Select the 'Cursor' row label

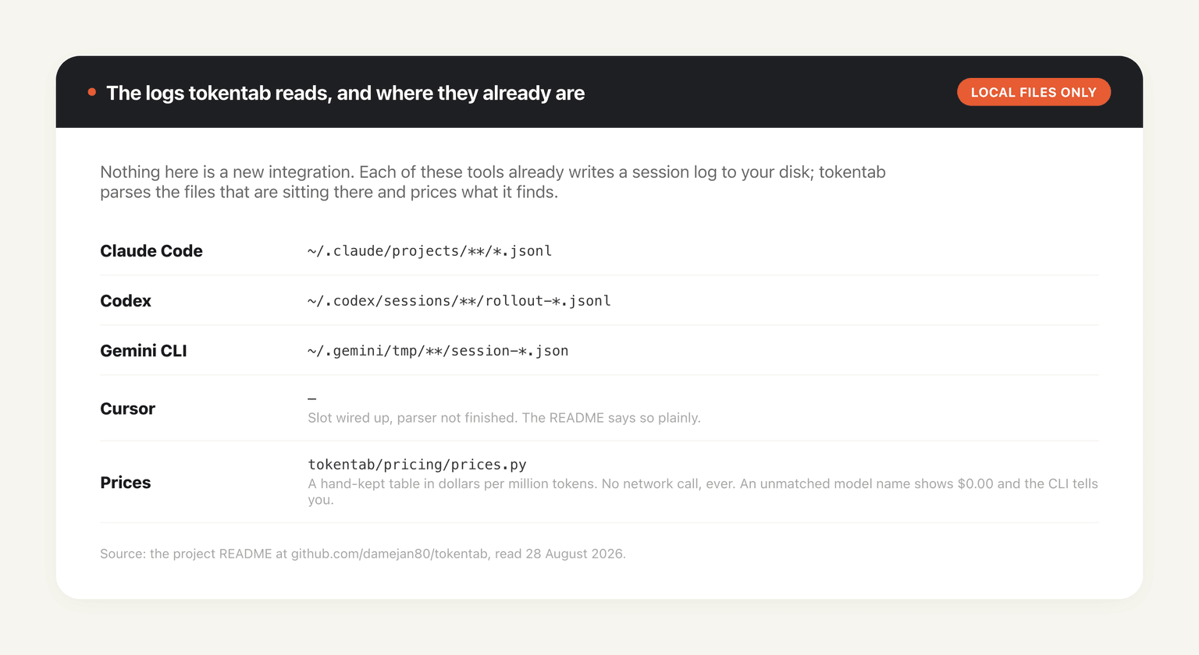(128, 409)
